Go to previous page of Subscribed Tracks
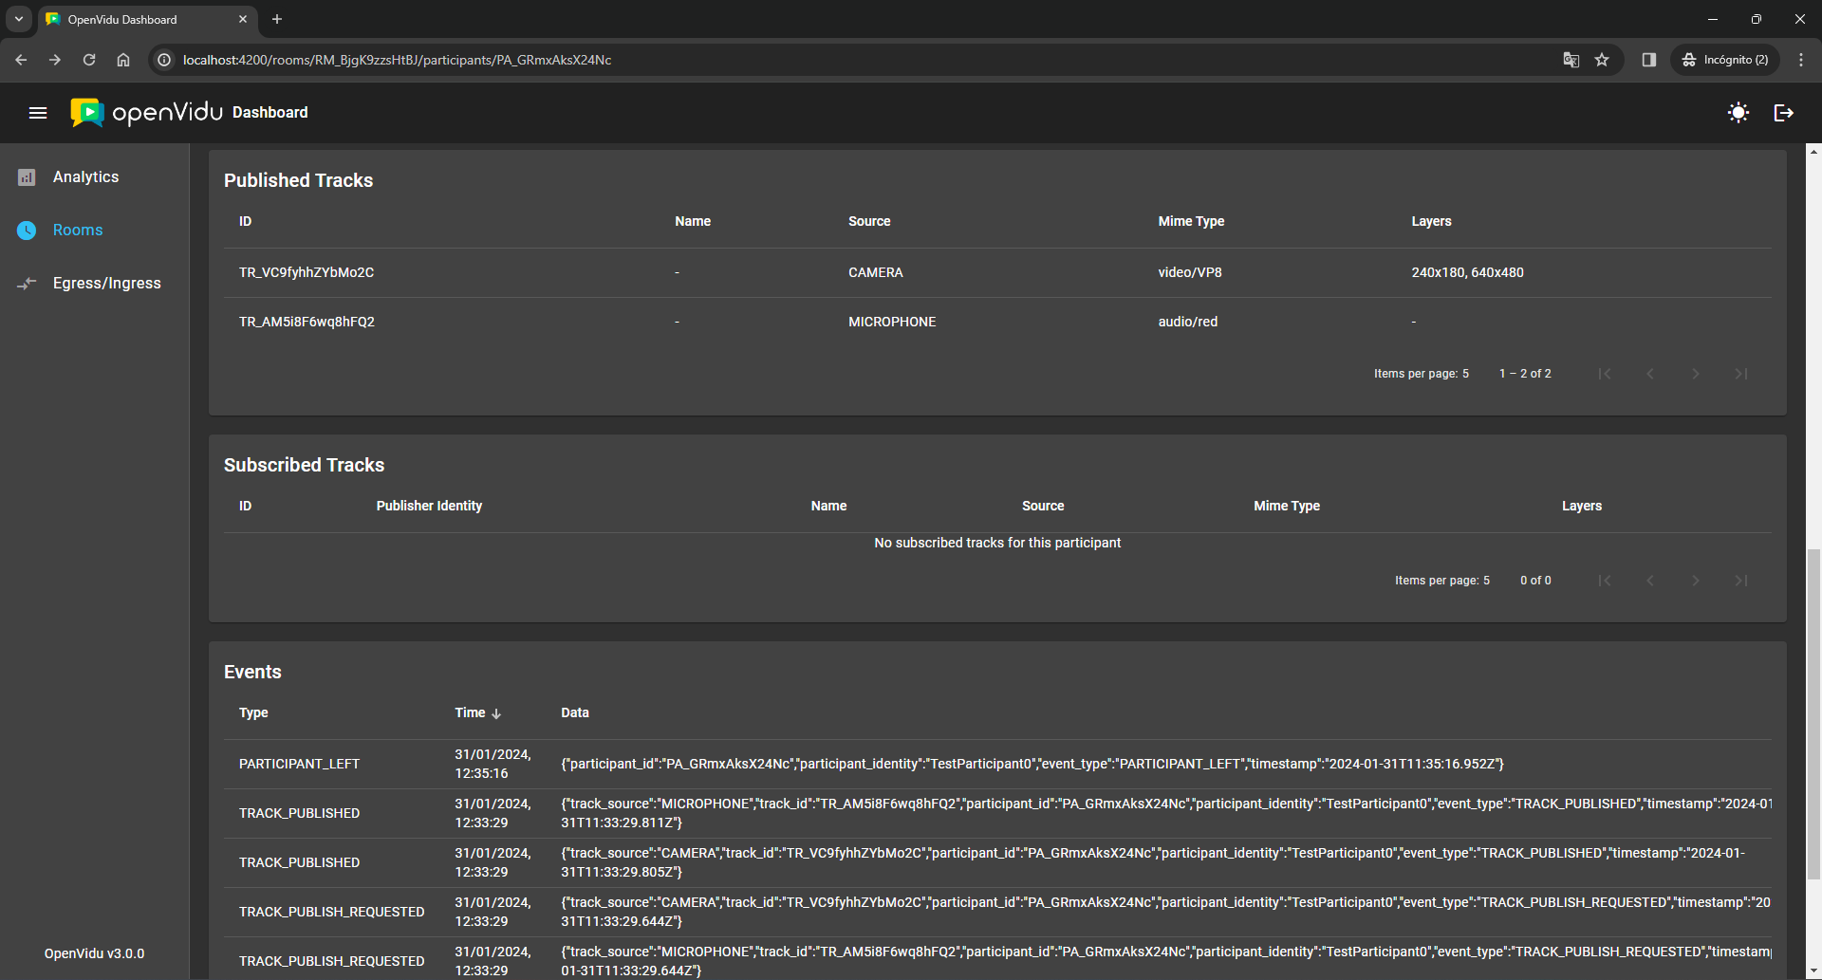 (1649, 581)
